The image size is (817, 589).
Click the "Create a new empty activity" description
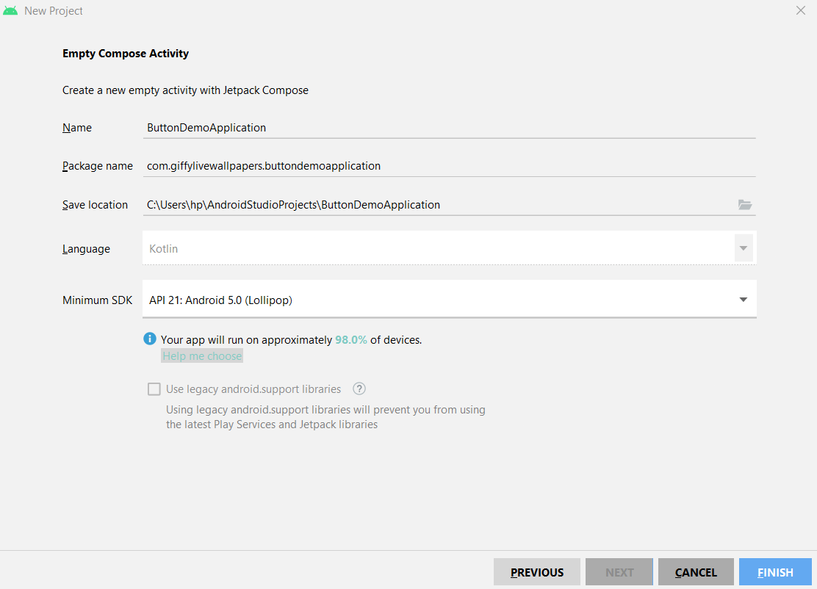pos(185,90)
